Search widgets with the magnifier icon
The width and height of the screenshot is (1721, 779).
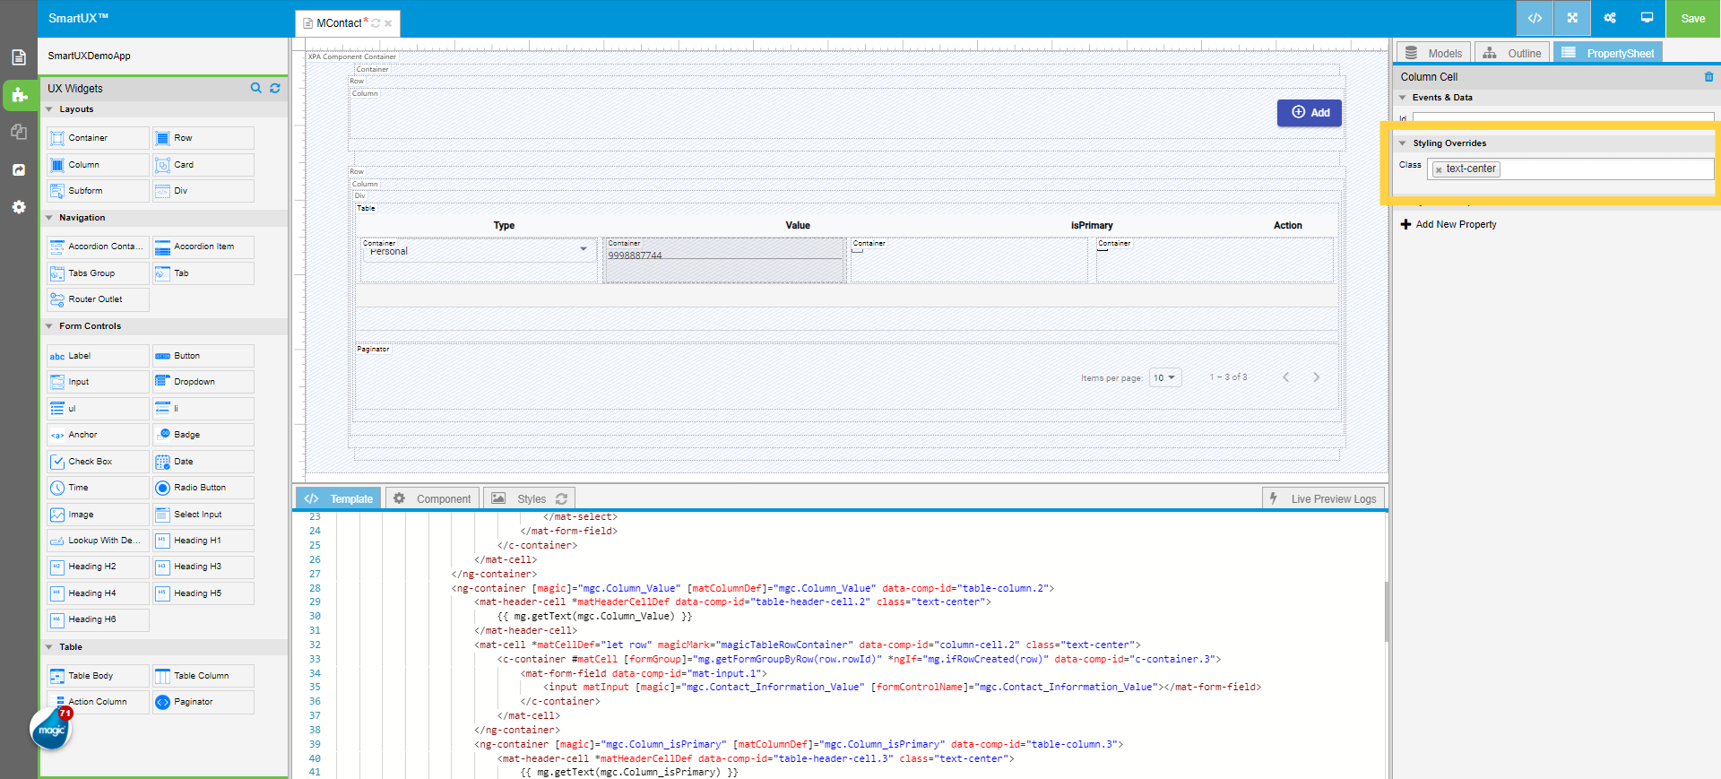[255, 88]
